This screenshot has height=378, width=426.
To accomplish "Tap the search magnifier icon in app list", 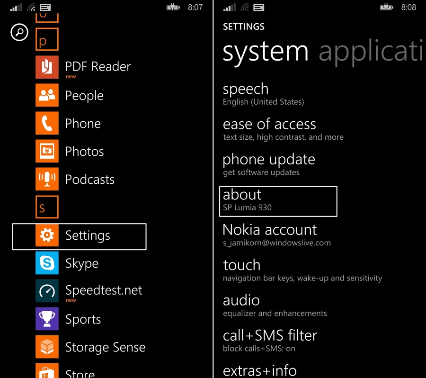I will click(19, 32).
